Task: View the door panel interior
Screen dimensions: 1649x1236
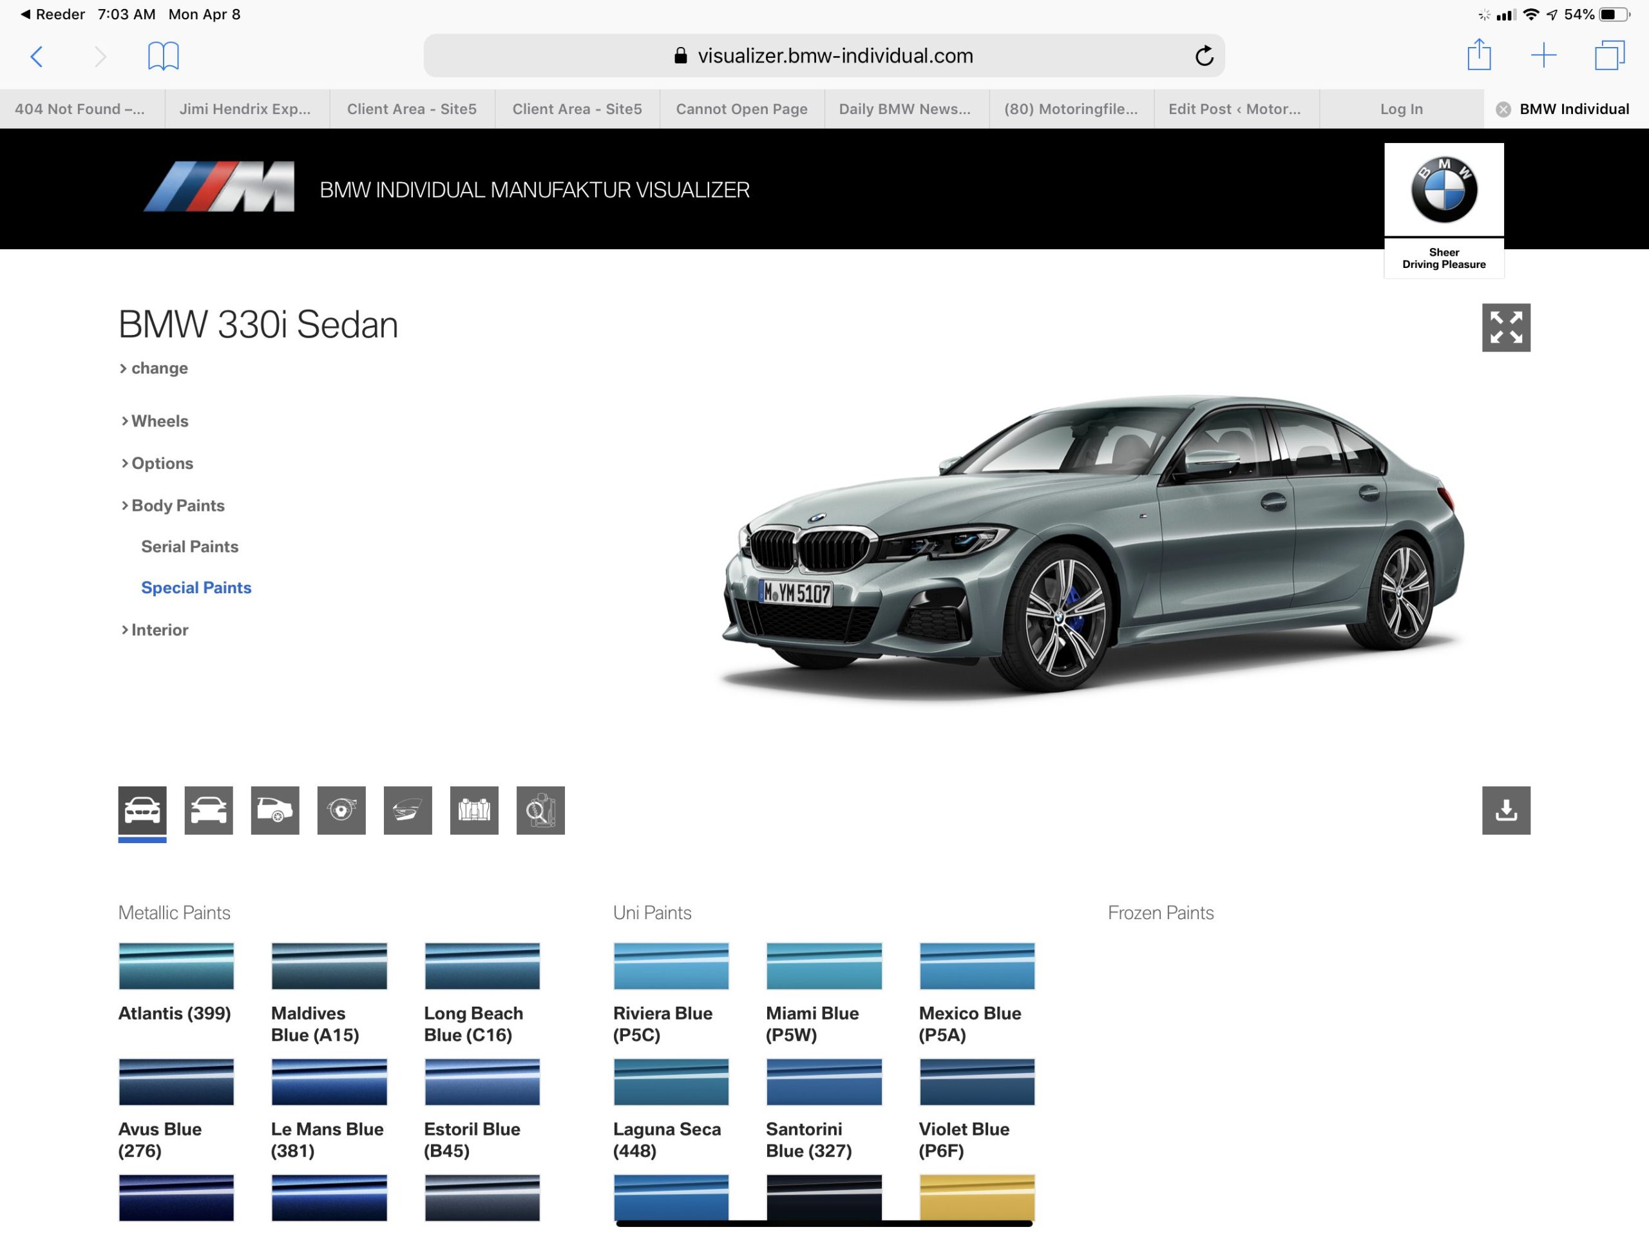Action: point(407,811)
